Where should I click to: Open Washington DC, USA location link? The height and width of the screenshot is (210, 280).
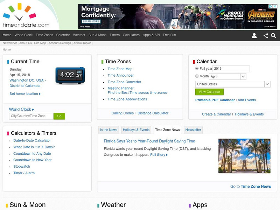(x=28, y=83)
